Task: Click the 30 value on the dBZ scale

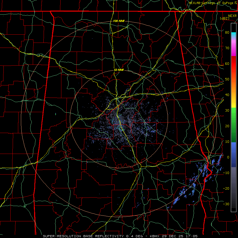Action: pyautogui.click(x=227, y=111)
